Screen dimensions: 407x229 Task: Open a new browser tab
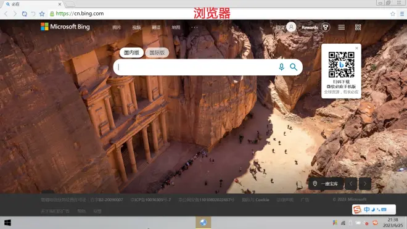(x=70, y=4)
